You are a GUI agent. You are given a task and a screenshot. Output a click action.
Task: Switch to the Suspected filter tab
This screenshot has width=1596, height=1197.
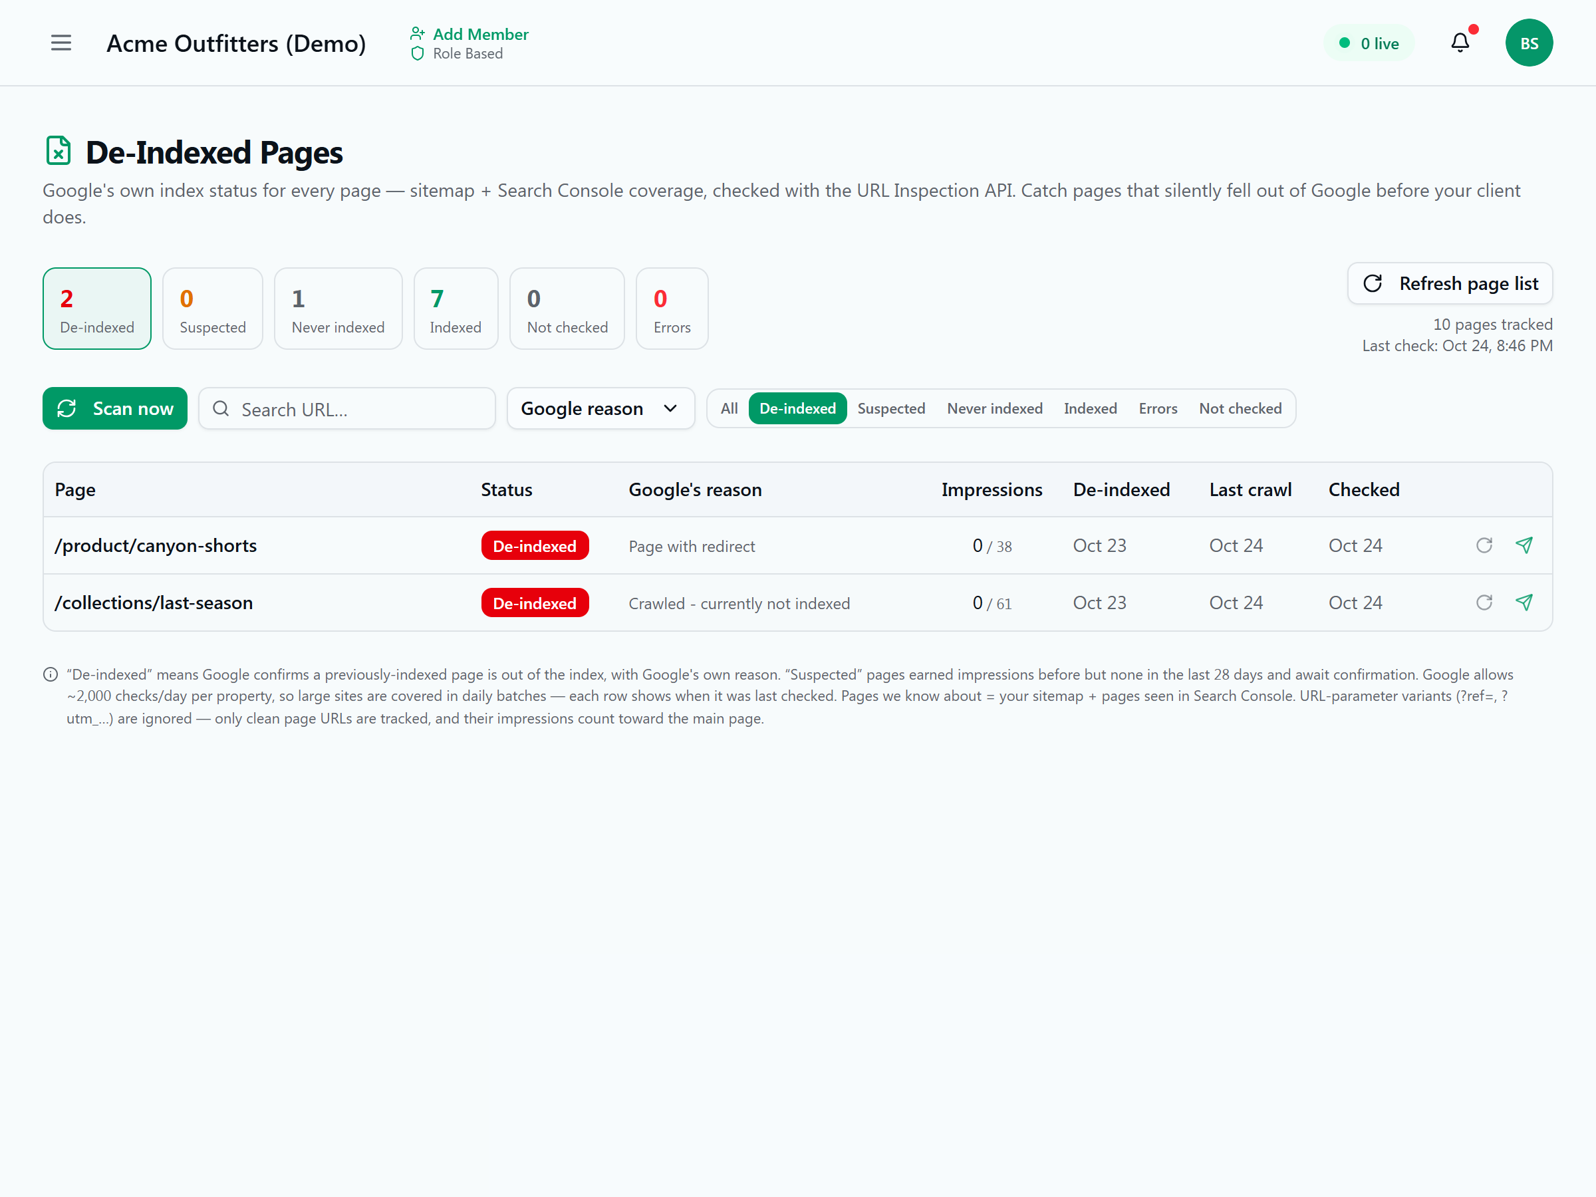pos(891,408)
